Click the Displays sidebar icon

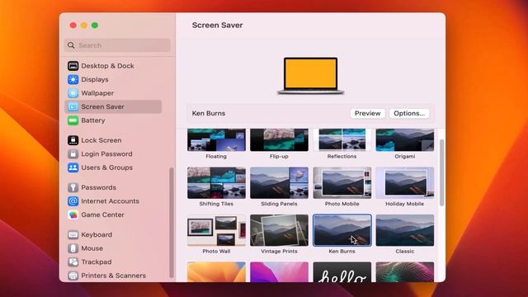coord(73,79)
